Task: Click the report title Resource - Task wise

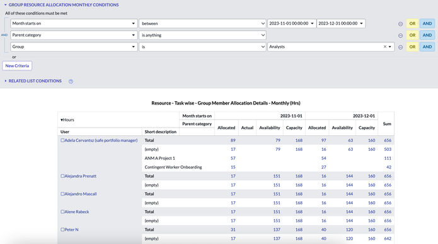Action: pyautogui.click(x=226, y=103)
